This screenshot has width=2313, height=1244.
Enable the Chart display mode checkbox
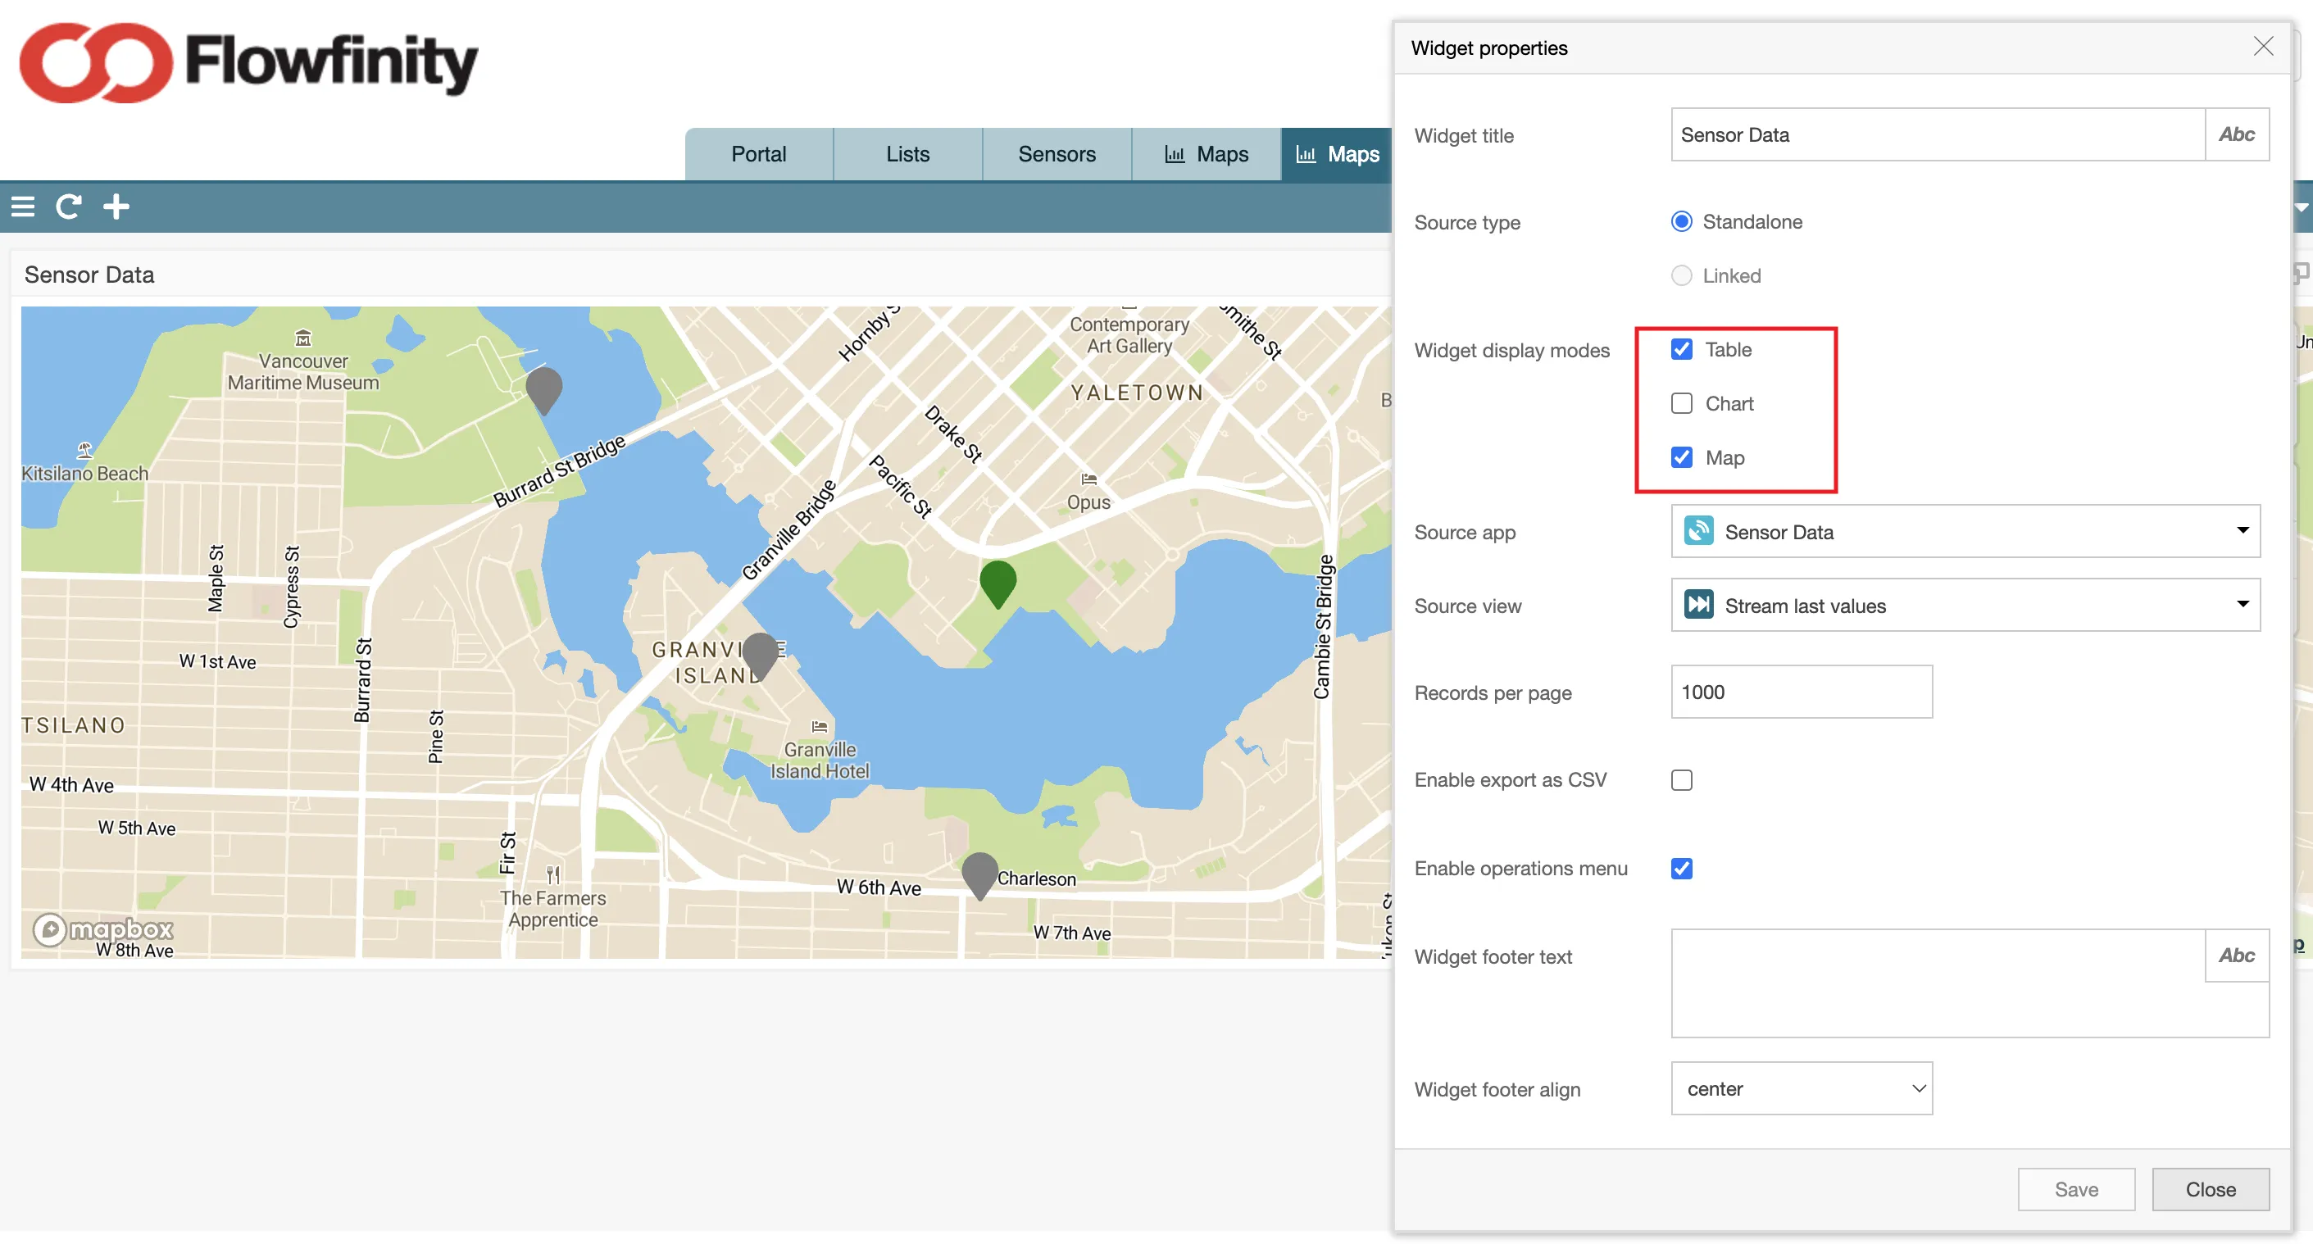(x=1682, y=404)
